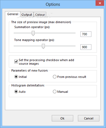The image size is (106, 128).
Task: Switch to the Colour tab
Action: coord(40,15)
